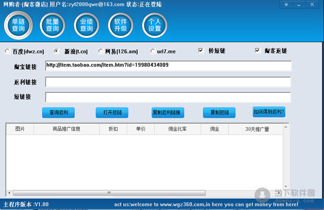324x210 pixels.
Task: Click the 图片 column header
Action: tap(20, 129)
